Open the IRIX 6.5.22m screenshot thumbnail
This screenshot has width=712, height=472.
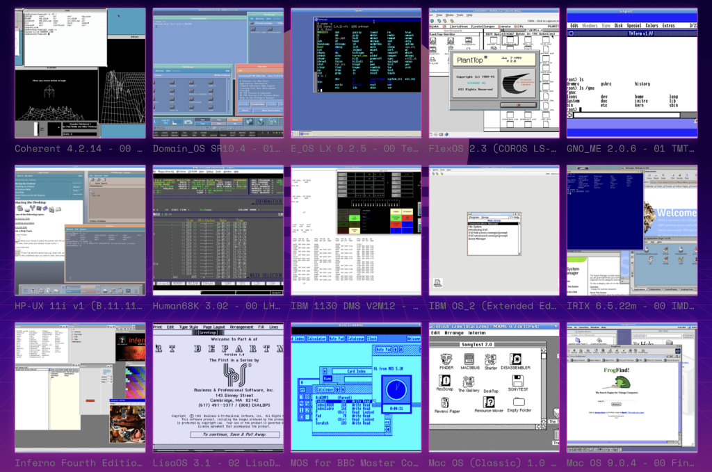point(632,231)
